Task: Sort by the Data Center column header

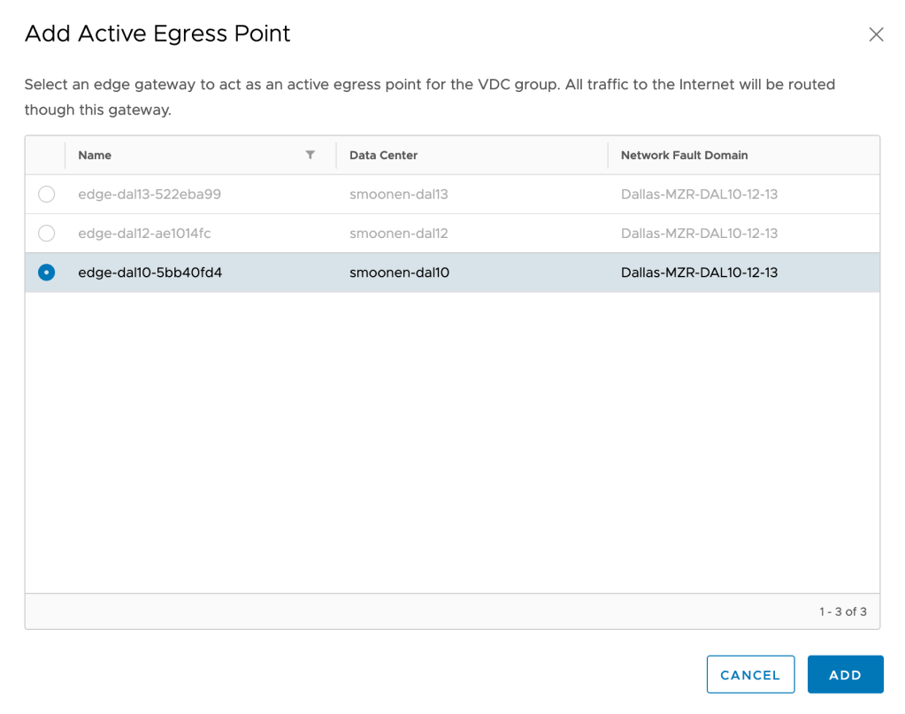Action: point(383,155)
